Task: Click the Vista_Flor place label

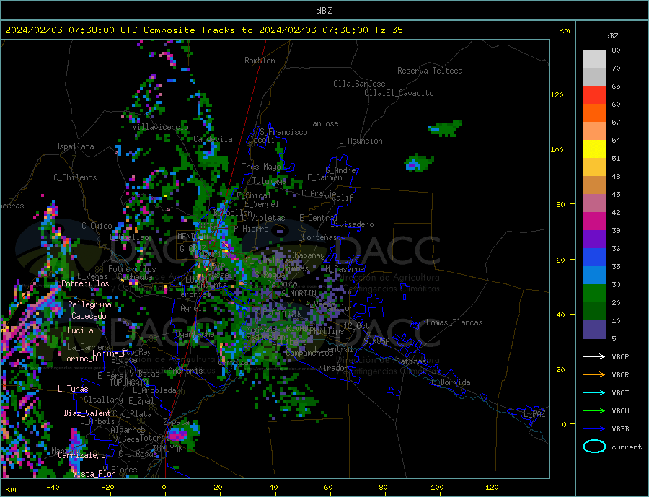Action: coord(94,474)
